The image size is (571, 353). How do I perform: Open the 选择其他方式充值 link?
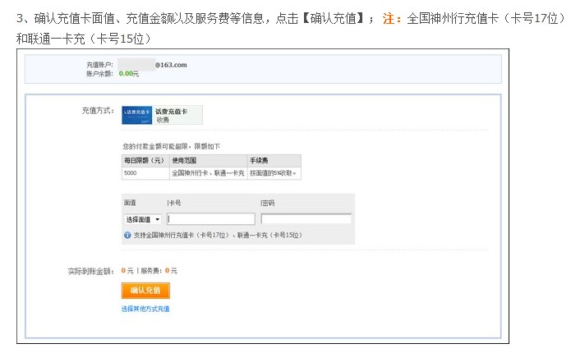click(x=145, y=309)
